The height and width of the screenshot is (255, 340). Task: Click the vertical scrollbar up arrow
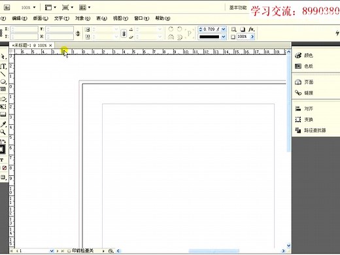tap(288, 52)
